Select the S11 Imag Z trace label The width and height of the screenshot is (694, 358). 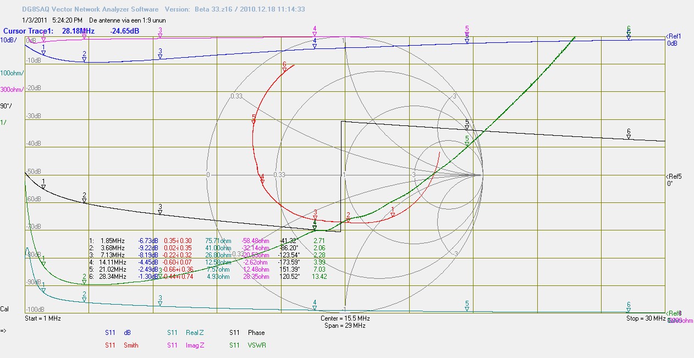186,345
